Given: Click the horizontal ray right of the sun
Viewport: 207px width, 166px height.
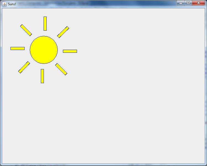Looking at the screenshot, I should [70, 51].
